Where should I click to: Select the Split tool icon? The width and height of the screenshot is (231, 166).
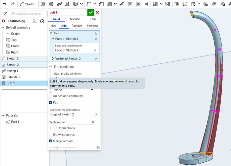point(185,4)
